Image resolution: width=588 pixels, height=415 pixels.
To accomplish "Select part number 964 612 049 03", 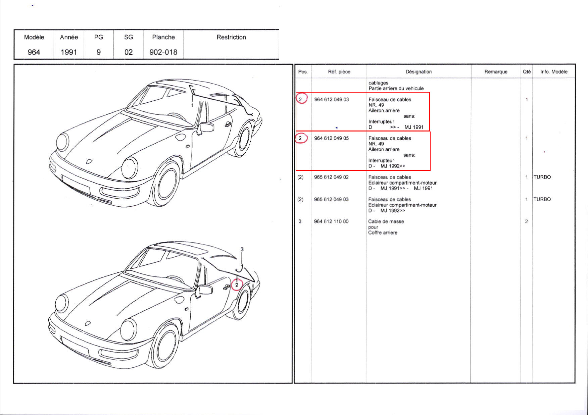I will 331,99.
